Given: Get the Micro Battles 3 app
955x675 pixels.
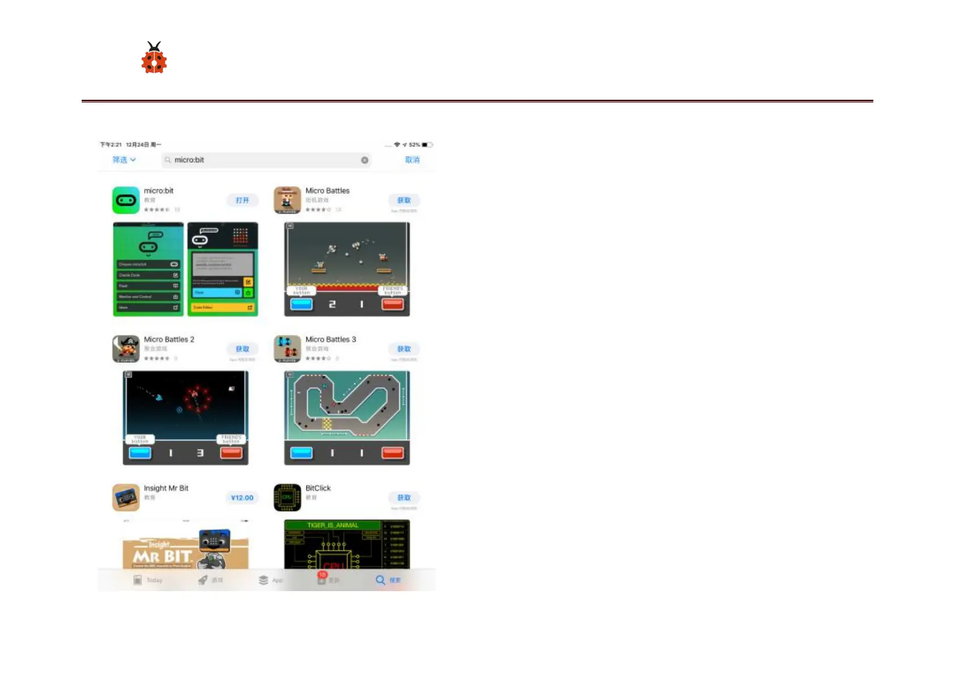Looking at the screenshot, I should [404, 349].
